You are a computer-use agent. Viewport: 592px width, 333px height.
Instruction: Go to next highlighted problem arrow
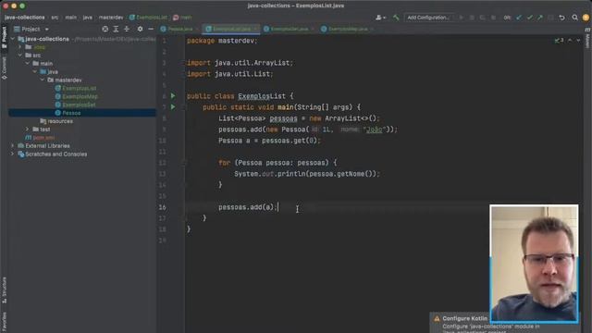click(x=578, y=40)
